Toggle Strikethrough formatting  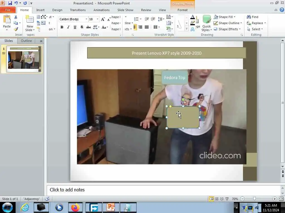(x=88, y=27)
